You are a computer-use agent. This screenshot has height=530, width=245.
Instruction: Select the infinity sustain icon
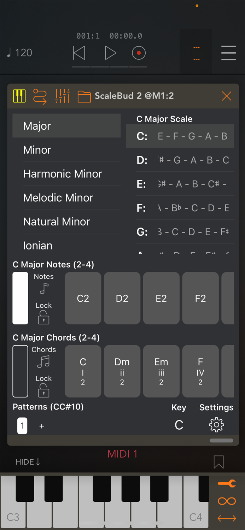click(x=227, y=501)
